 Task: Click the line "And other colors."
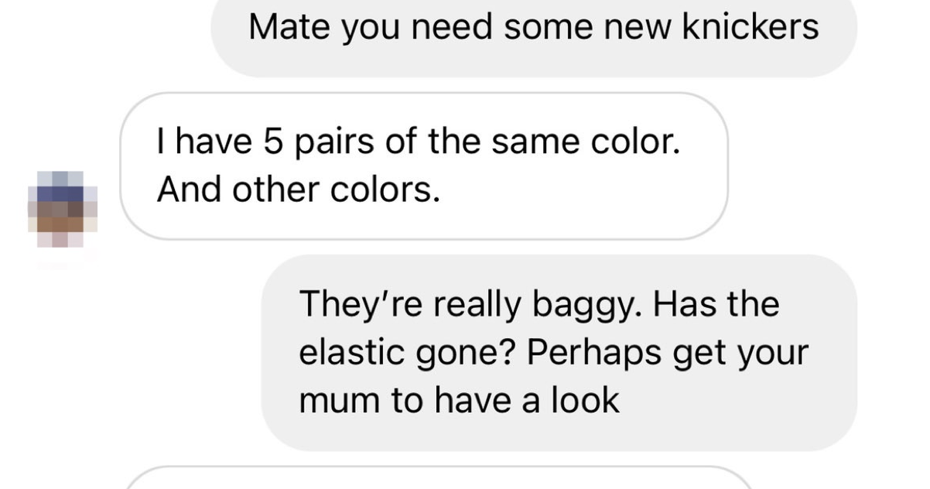click(x=299, y=190)
